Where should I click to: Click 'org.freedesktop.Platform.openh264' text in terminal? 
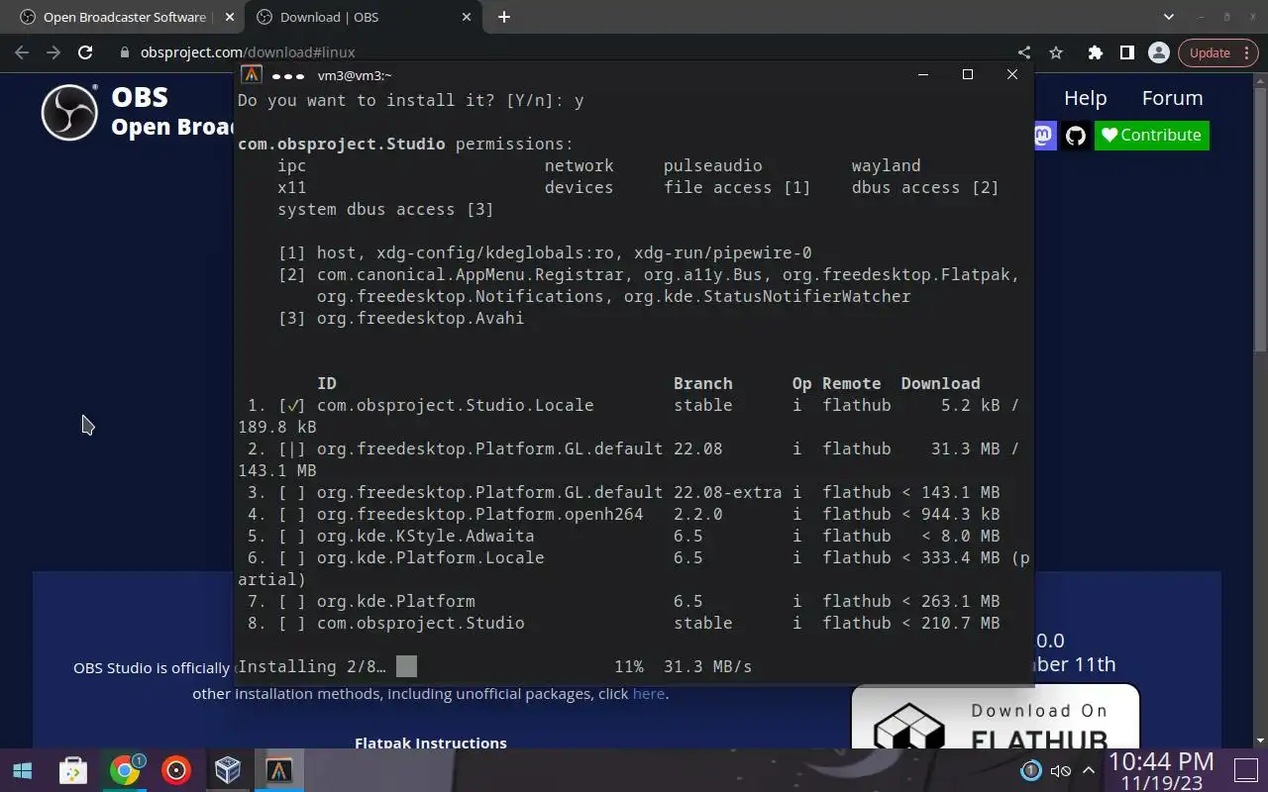tap(480, 514)
